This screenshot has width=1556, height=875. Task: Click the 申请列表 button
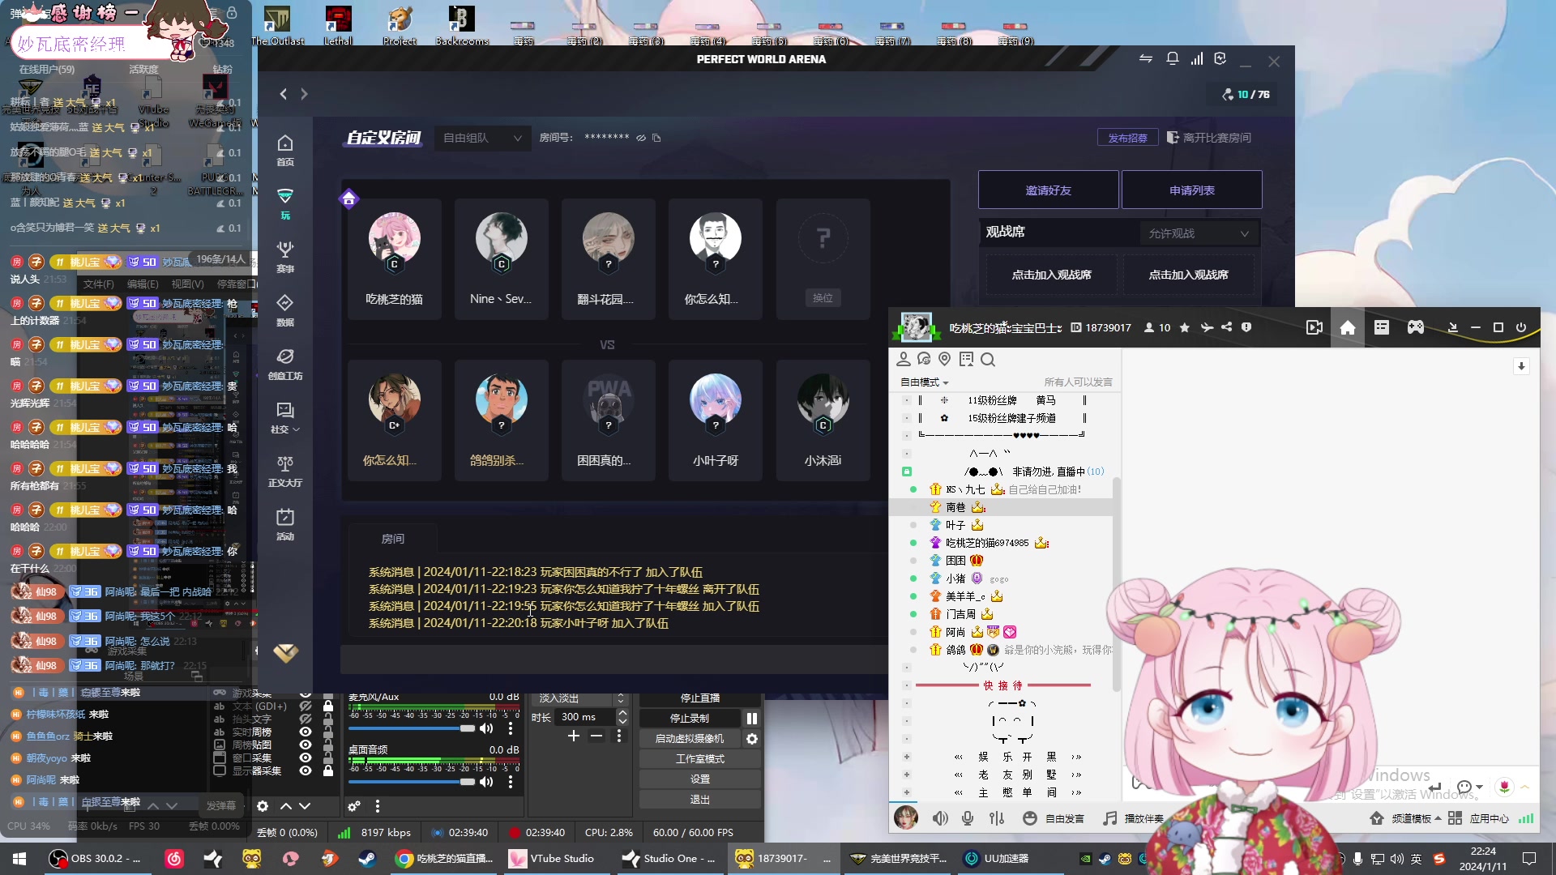coord(1191,190)
